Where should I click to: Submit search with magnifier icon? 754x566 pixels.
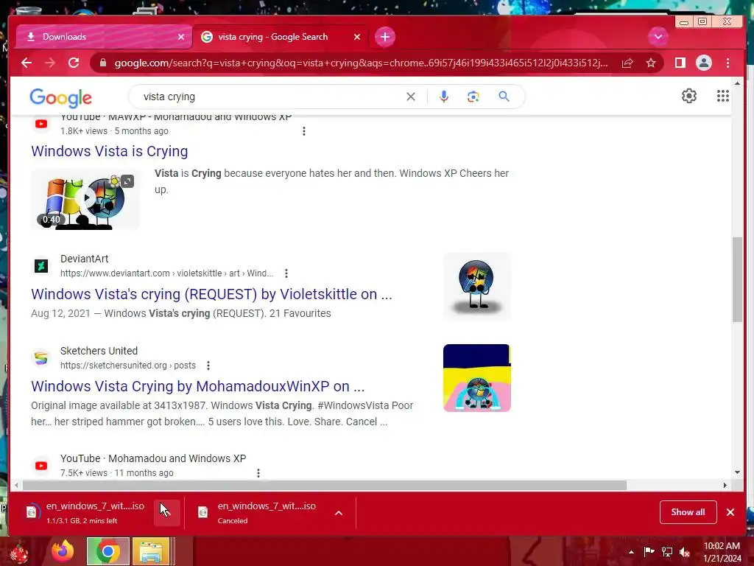pyautogui.click(x=504, y=97)
